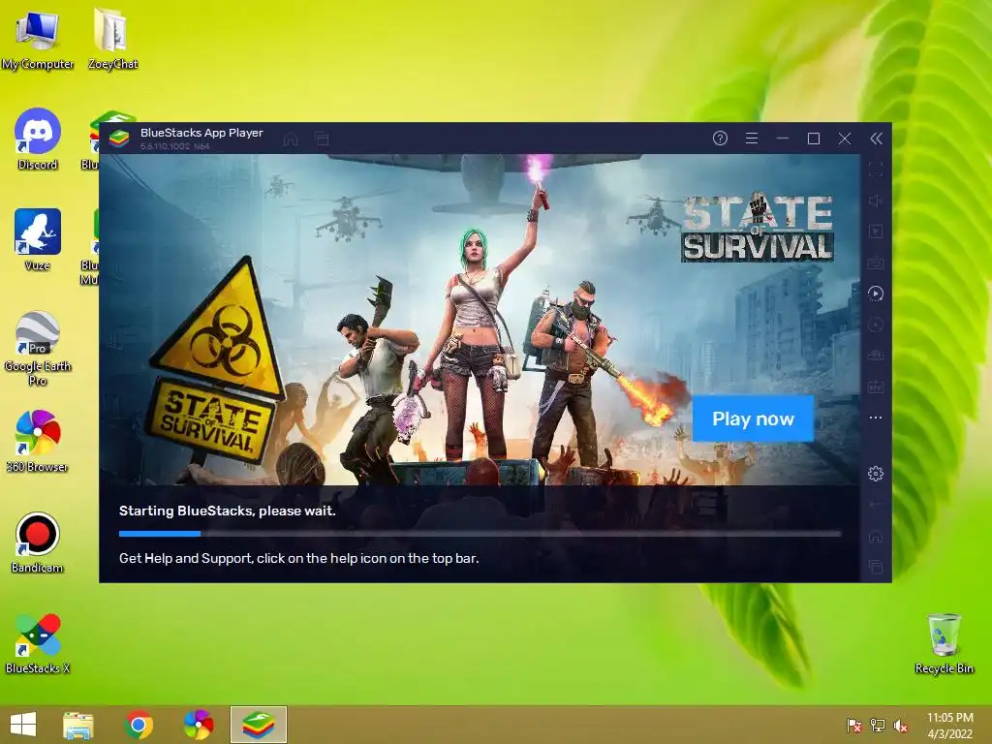Click the Play now button
The image size is (992, 744).
[x=753, y=418]
